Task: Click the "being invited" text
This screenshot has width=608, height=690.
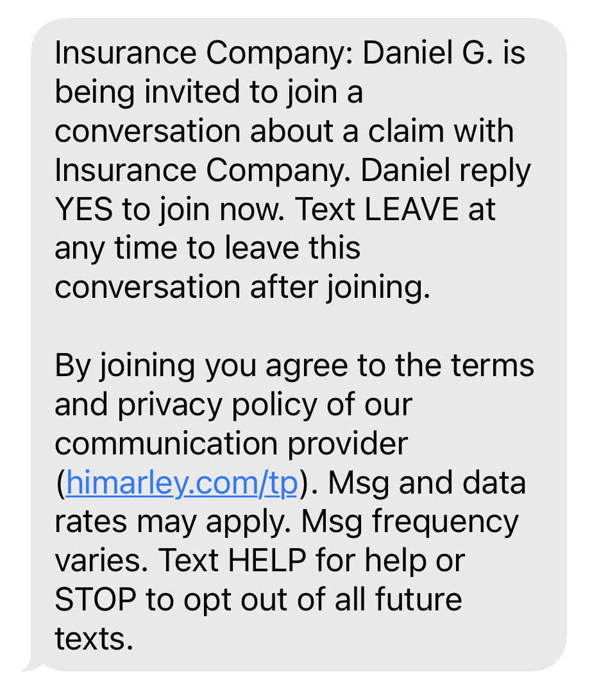Action: [148, 93]
